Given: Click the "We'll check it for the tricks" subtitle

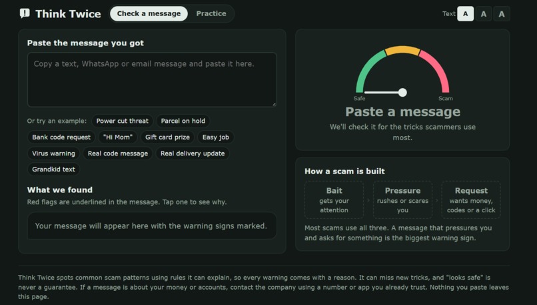Looking at the screenshot, I should click(x=402, y=132).
